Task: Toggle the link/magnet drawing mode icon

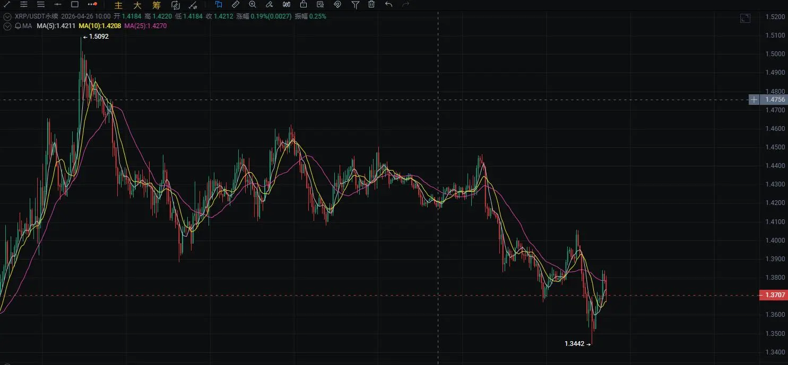Action: (x=337, y=5)
